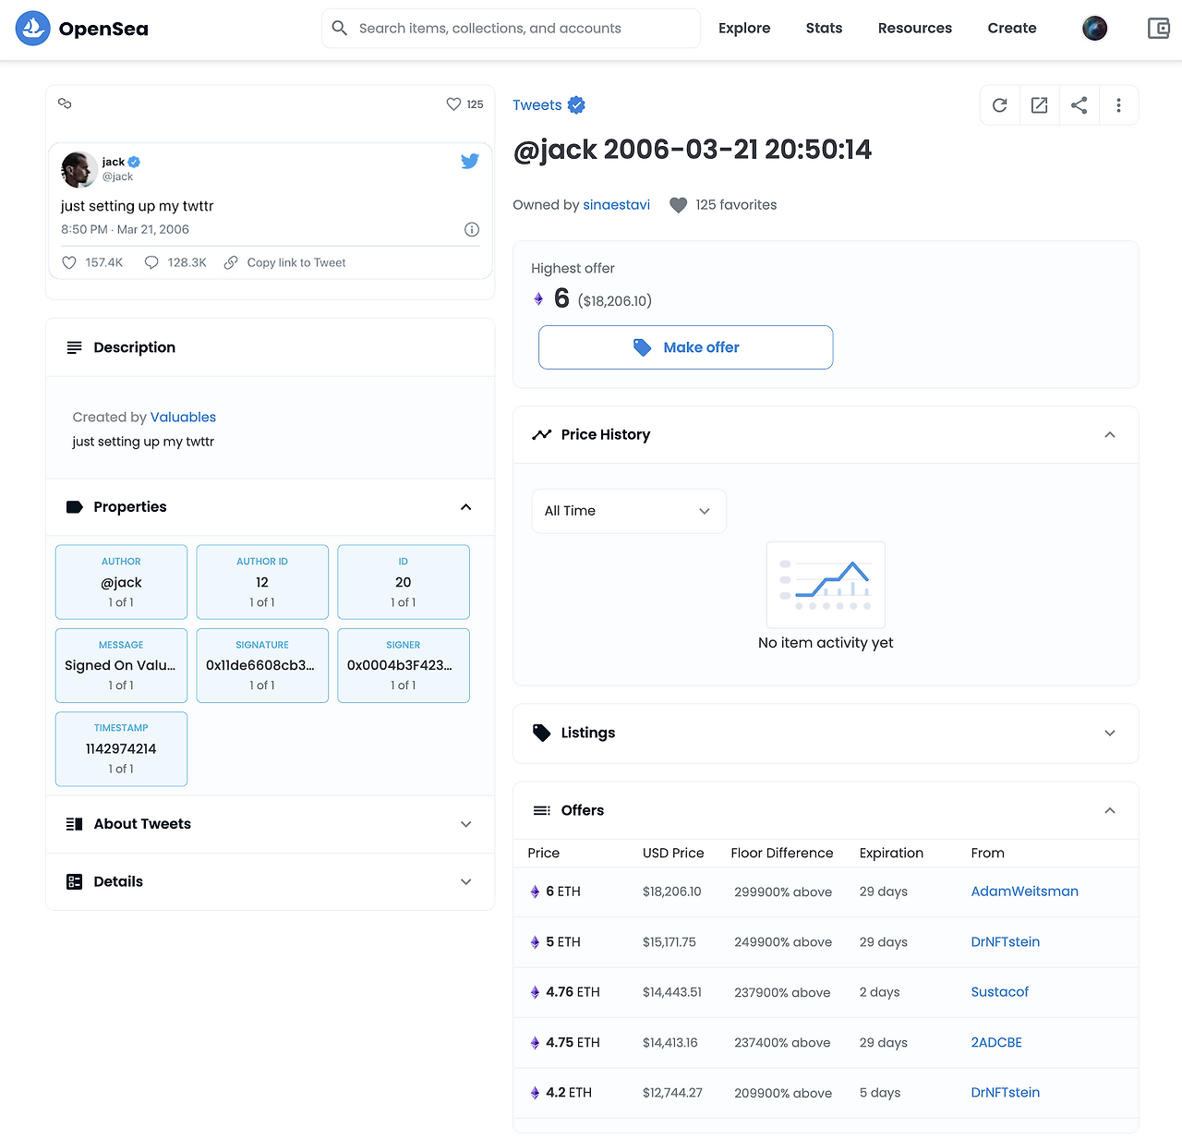Viewport: 1182px width, 1140px height.
Task: Open DrNFTstein profile on 4.2 ETH offer
Action: pyautogui.click(x=1006, y=1093)
